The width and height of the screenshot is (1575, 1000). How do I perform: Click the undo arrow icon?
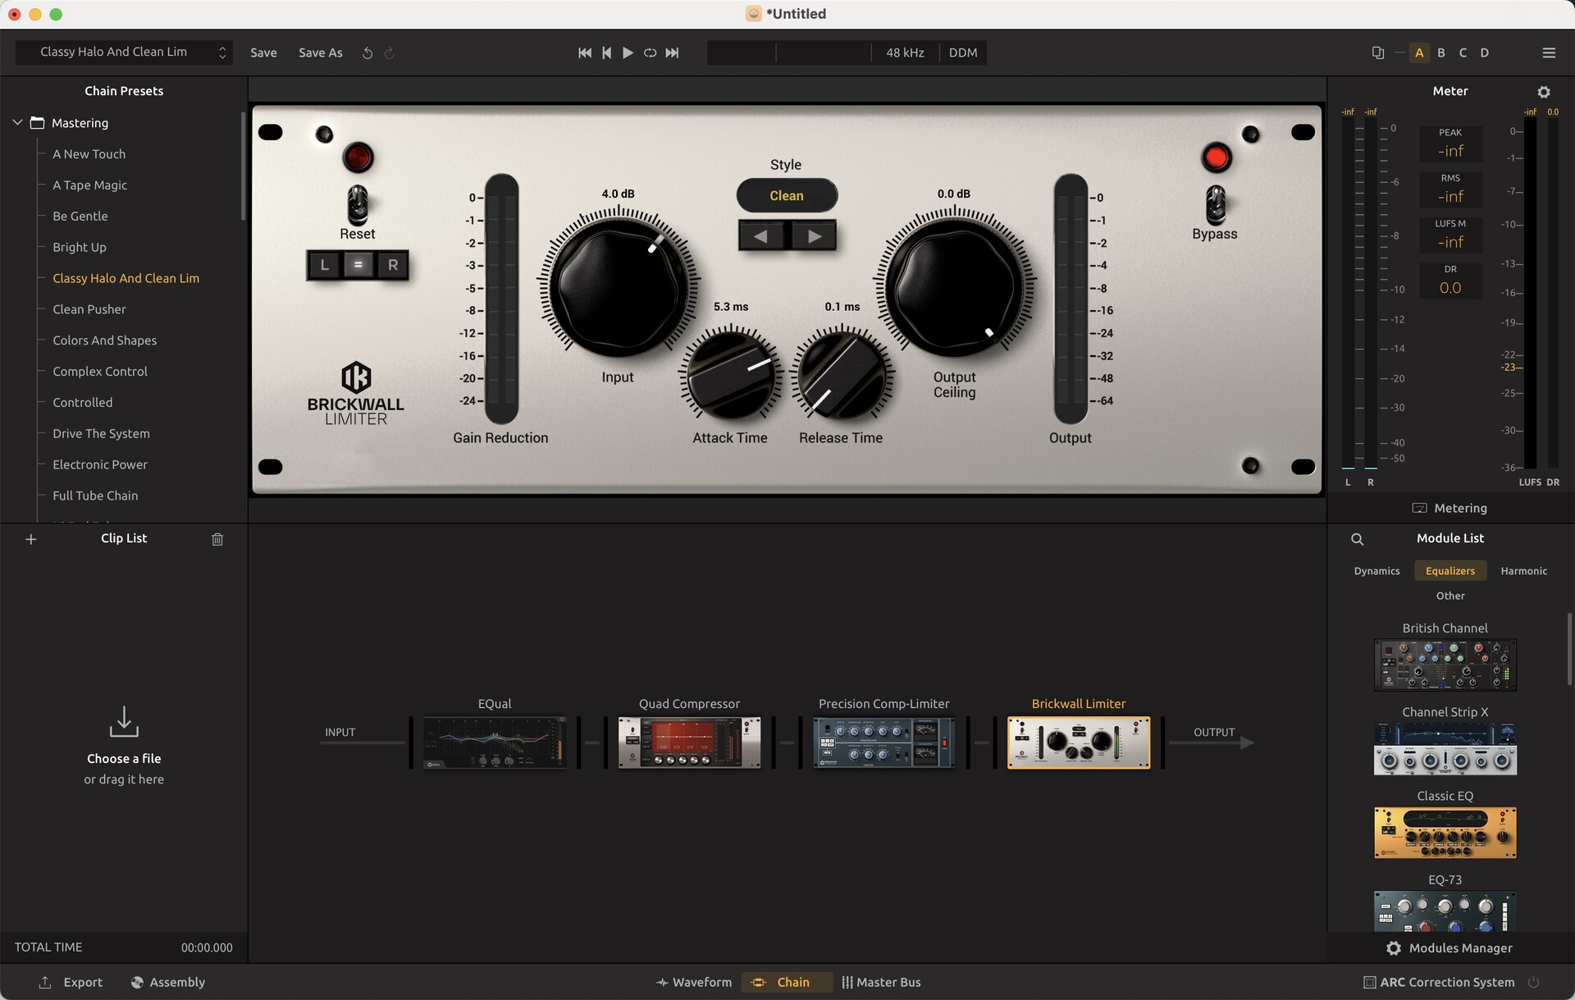point(367,53)
